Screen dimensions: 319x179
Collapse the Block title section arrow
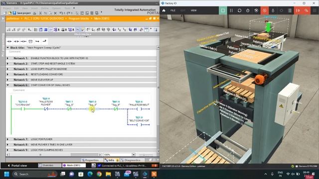pos(8,48)
